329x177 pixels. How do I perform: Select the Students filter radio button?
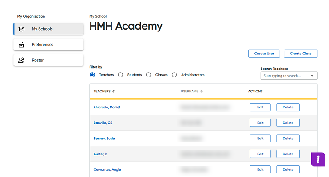[120, 75]
